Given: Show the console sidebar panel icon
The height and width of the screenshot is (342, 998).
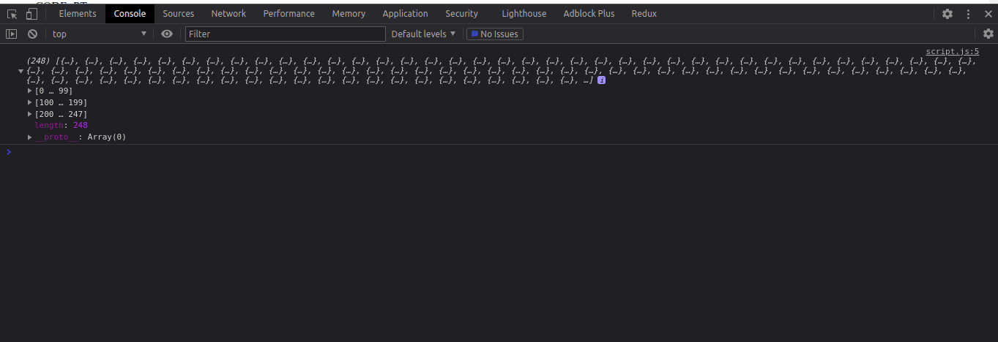Looking at the screenshot, I should (x=11, y=34).
